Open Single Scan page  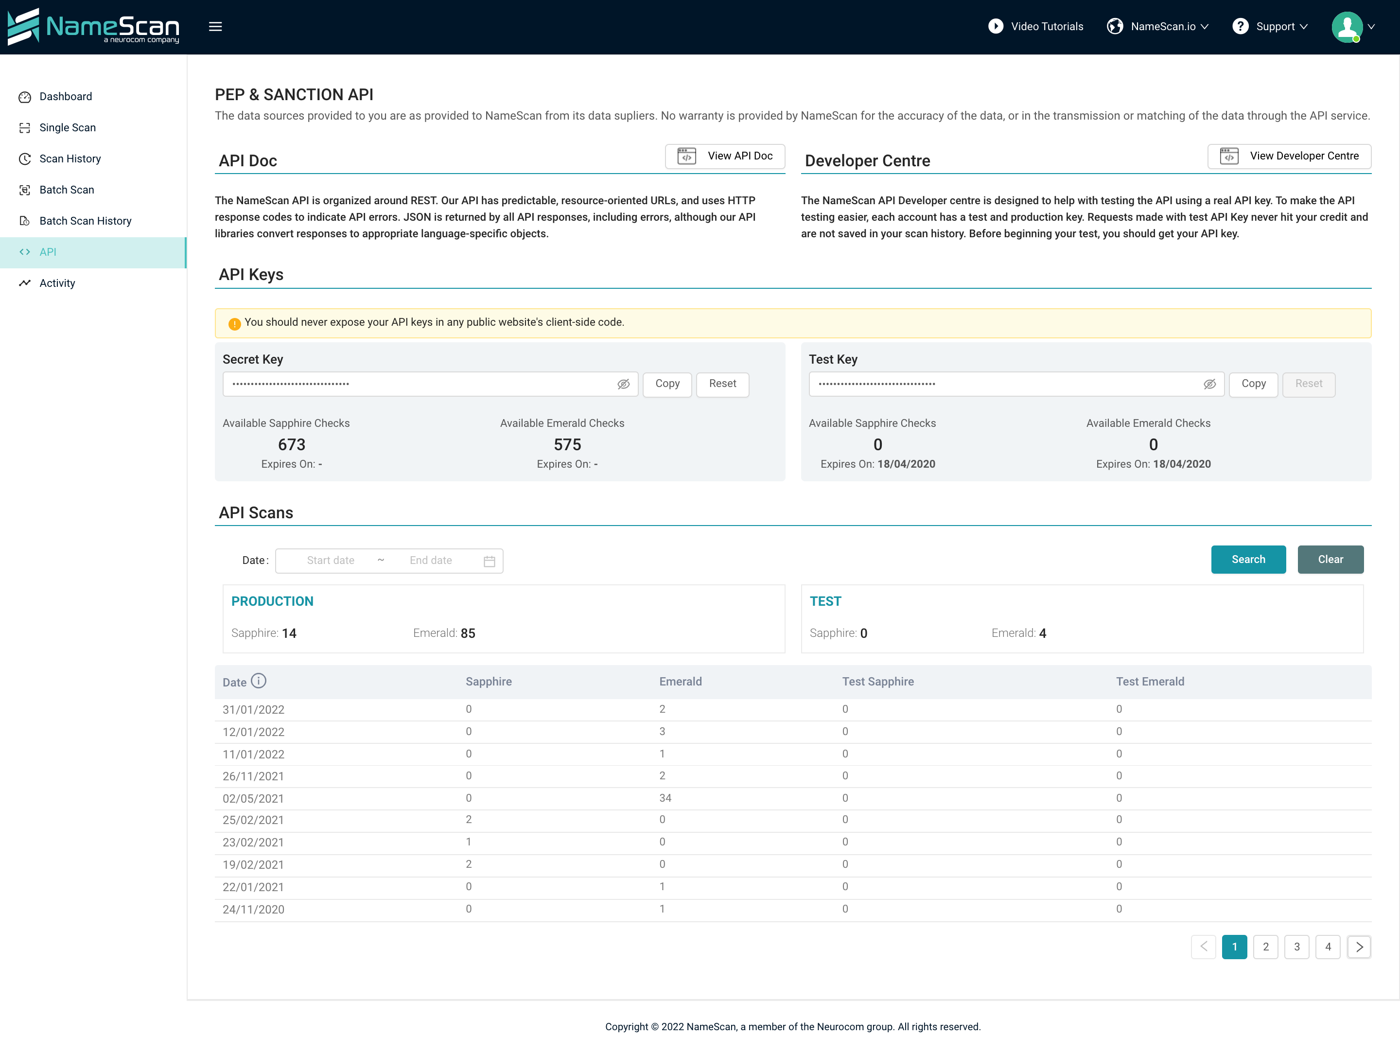point(93,128)
